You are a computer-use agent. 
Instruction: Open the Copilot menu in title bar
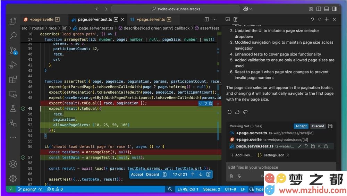tap(247, 9)
